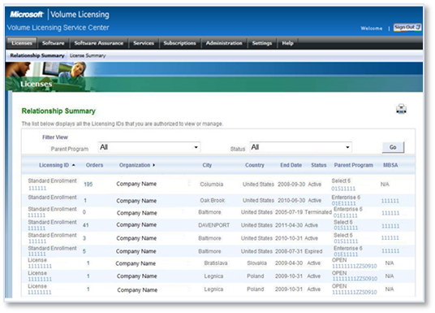435x313 pixels.
Task: Click the Licensing ID ascending sort arrow
Action: pos(74,165)
